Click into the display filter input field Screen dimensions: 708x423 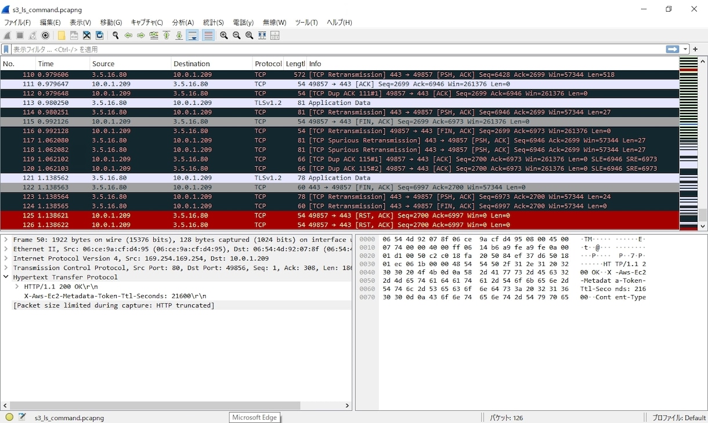tap(338, 49)
